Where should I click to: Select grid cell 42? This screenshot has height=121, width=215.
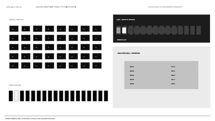pos(61,47)
